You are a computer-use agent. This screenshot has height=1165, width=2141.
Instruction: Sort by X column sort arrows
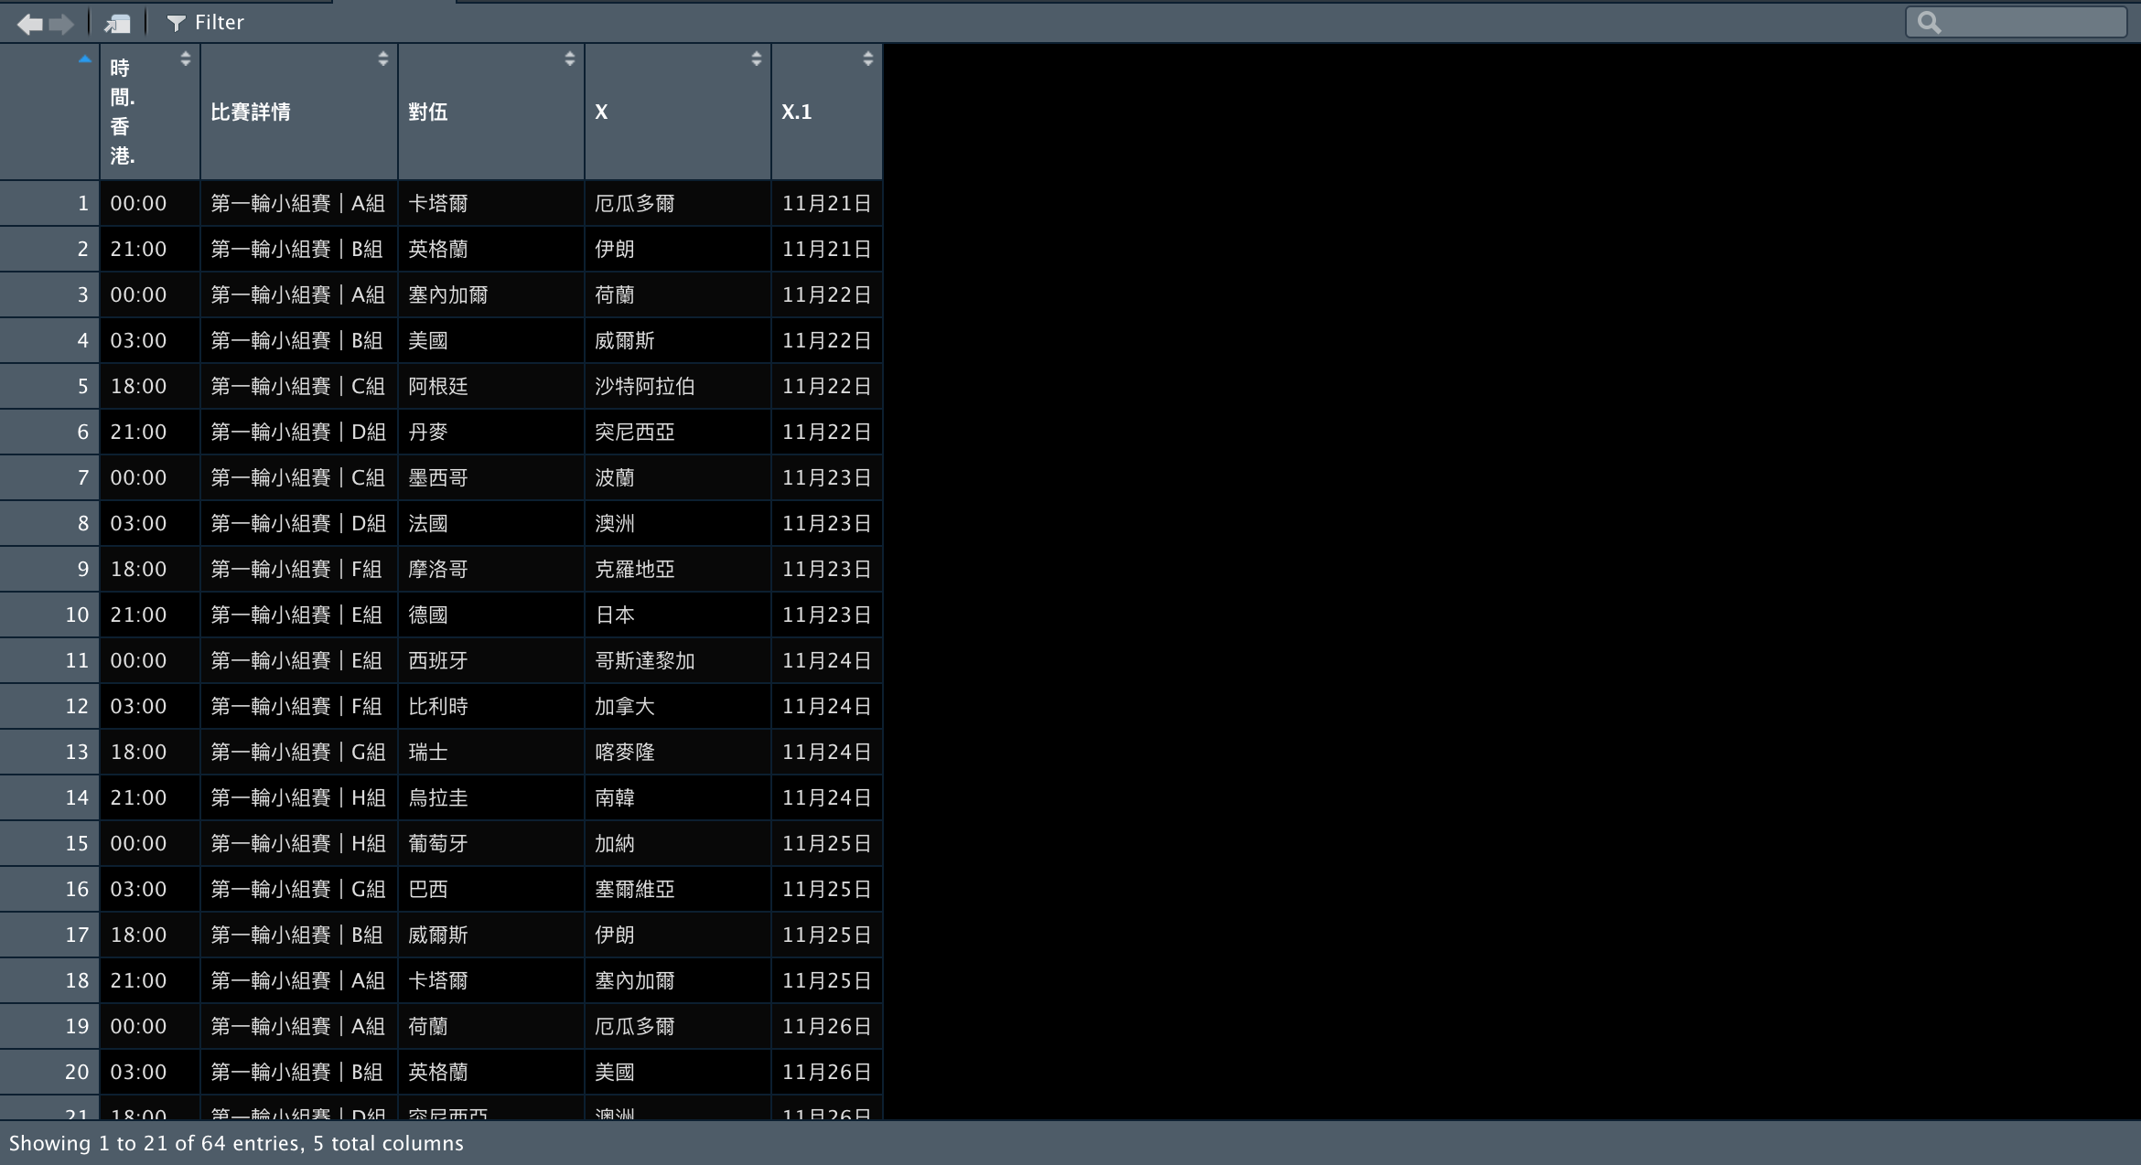(757, 59)
